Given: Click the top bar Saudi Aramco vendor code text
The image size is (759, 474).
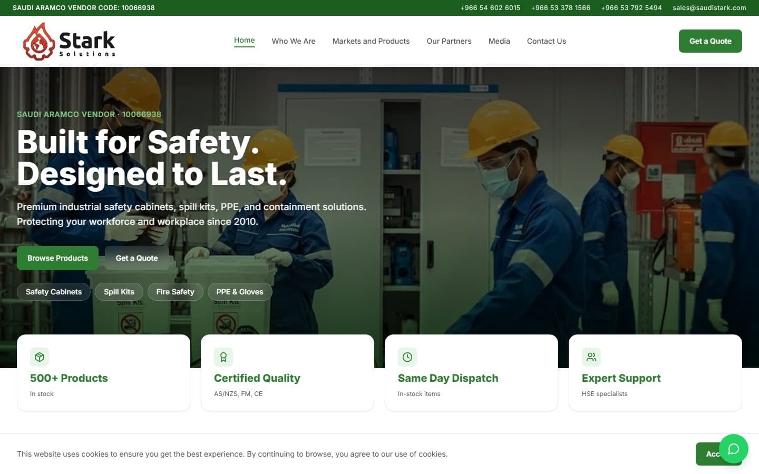Looking at the screenshot, I should pyautogui.click(x=84, y=8).
